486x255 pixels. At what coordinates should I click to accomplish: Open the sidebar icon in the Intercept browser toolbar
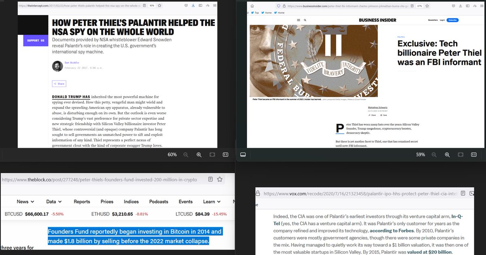pos(200,5)
